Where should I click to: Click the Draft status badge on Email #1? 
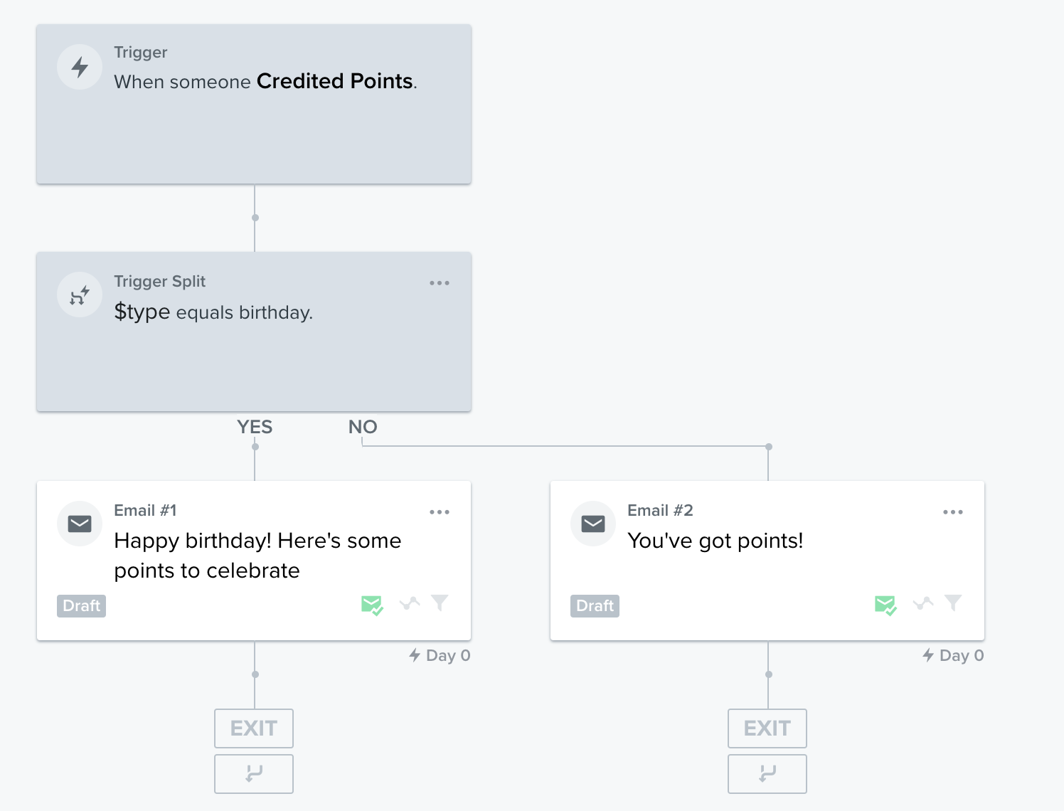coord(81,606)
